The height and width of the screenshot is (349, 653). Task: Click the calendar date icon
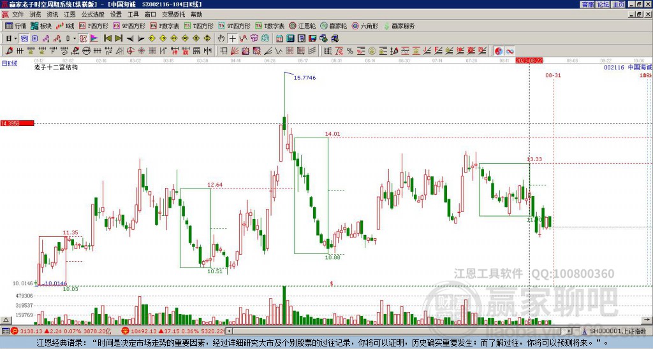tap(279, 39)
